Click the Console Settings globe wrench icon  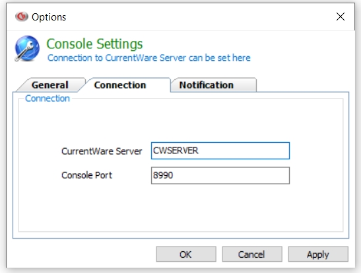tap(27, 48)
